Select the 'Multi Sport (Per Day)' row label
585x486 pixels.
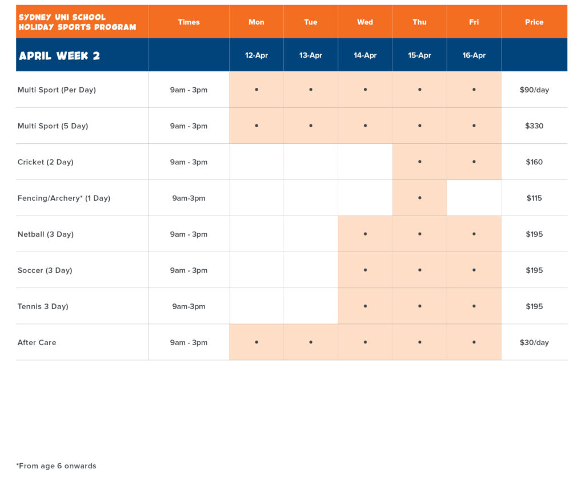click(x=57, y=90)
